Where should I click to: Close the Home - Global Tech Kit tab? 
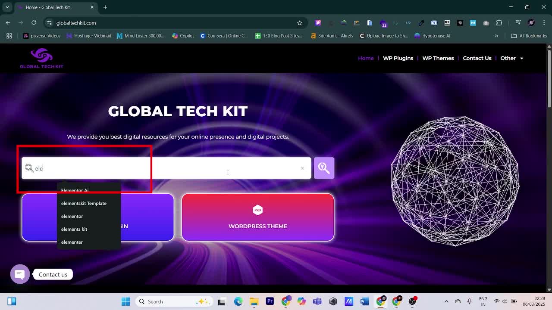(x=92, y=7)
